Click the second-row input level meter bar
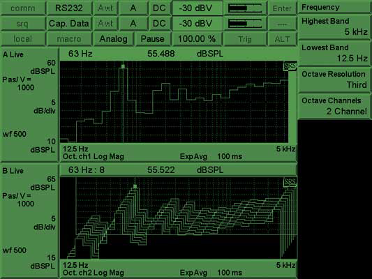Screen dimensions: 372x279 [245, 24]
